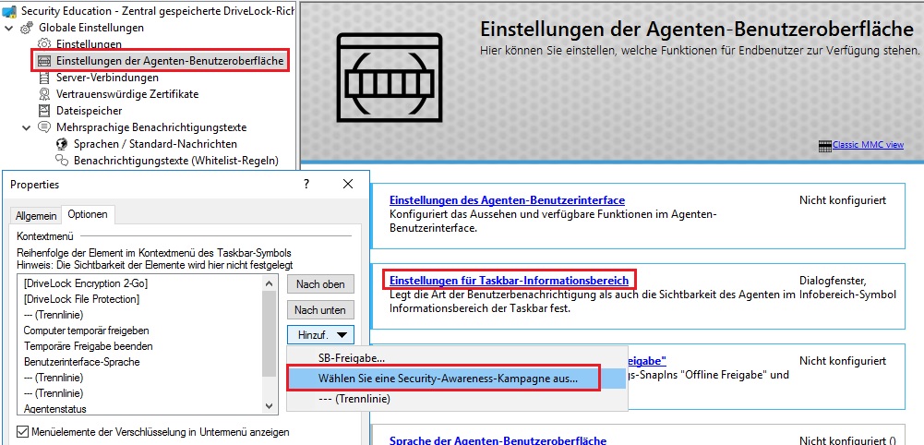924x445 pixels.
Task: Click the Einstellungen der Agenten-Benutzeroberfläche icon
Action: click(44, 61)
